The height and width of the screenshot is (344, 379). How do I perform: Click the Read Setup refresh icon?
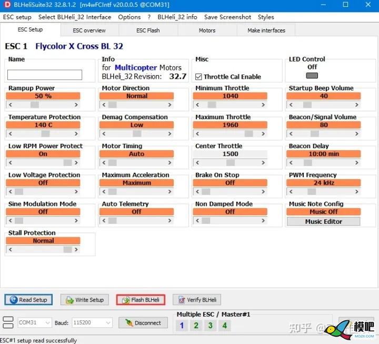pyautogui.click(x=14, y=299)
